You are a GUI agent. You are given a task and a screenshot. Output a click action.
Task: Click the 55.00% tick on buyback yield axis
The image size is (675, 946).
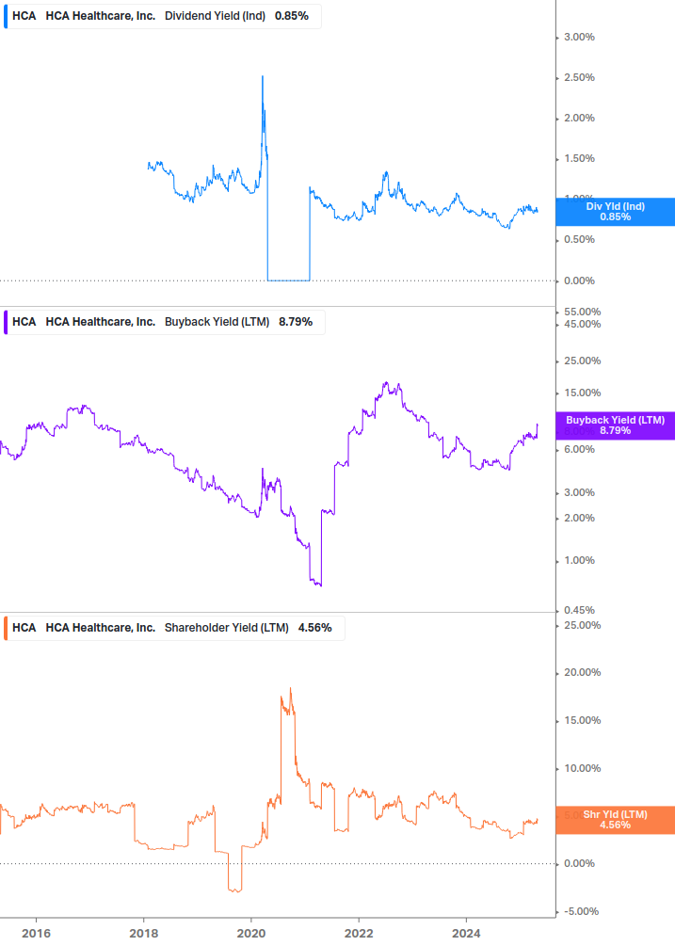click(x=582, y=312)
